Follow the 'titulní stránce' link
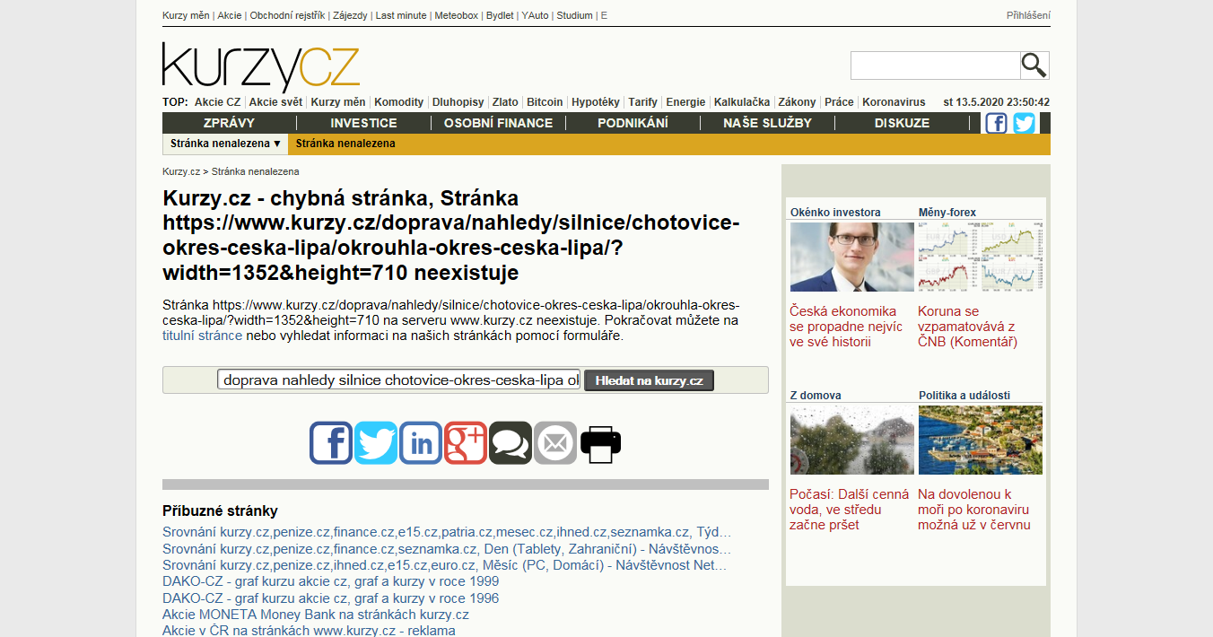 click(202, 336)
